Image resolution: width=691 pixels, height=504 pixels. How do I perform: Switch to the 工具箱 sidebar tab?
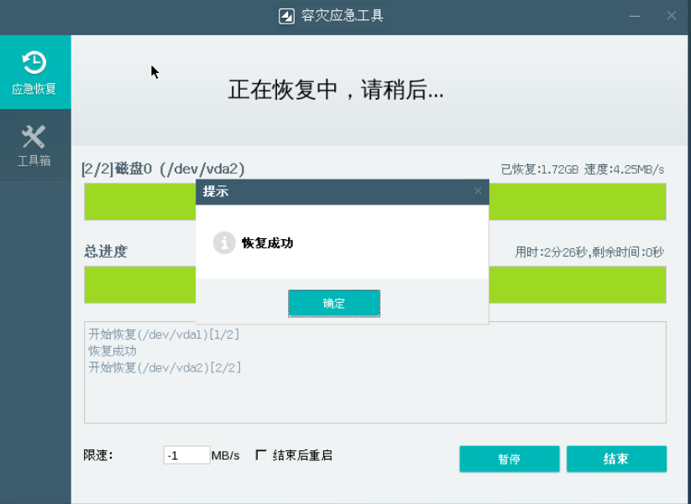[34, 144]
